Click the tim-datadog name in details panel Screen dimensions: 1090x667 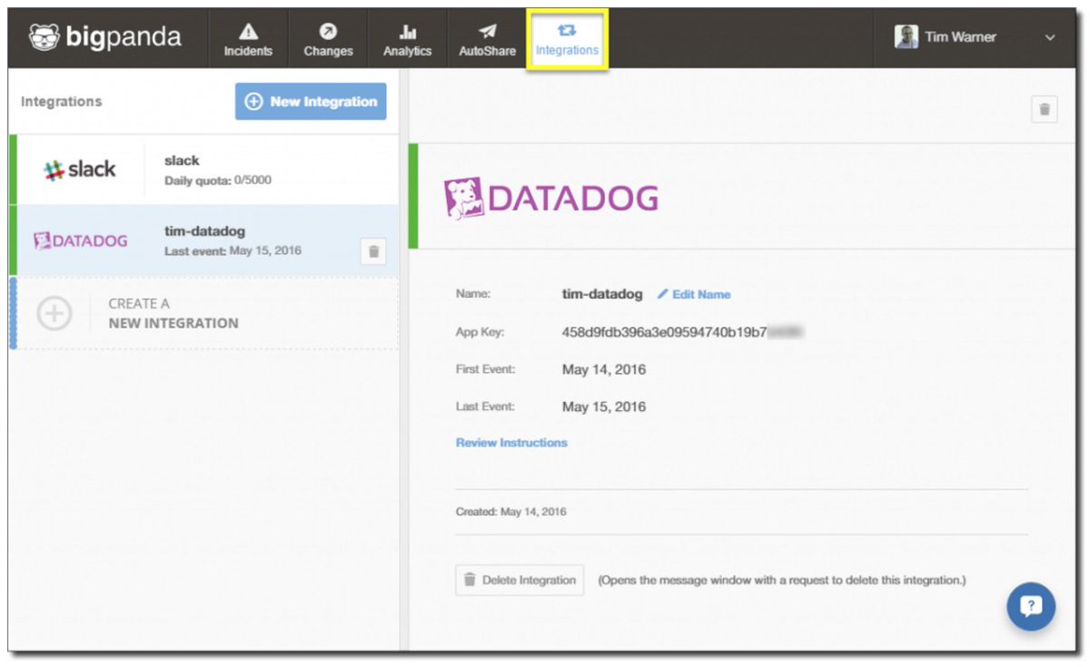pyautogui.click(x=602, y=294)
